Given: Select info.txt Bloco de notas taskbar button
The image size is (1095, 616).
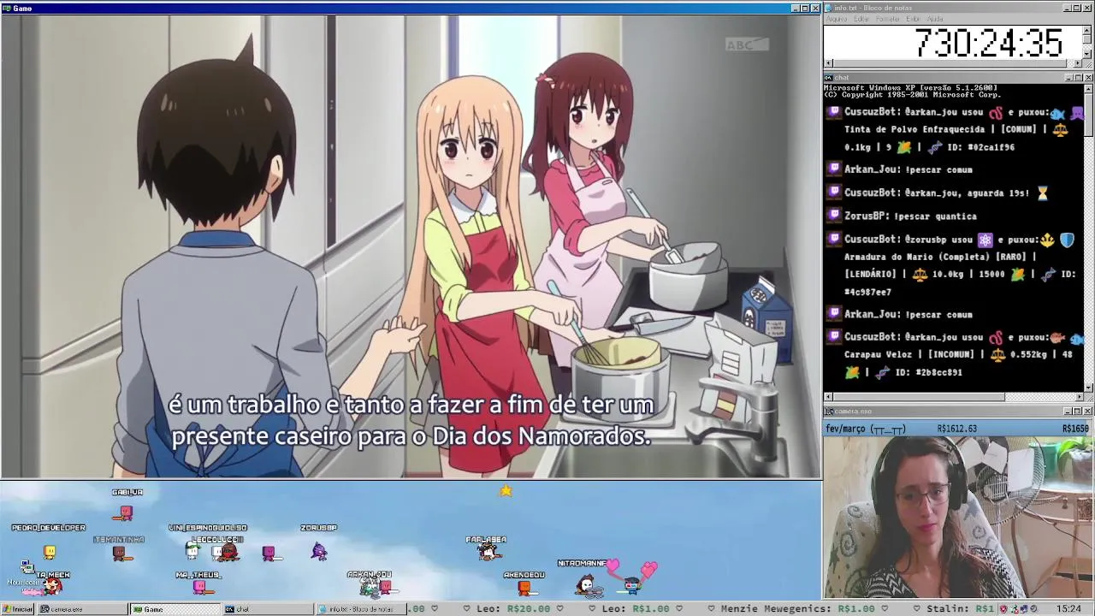Looking at the screenshot, I should (361, 609).
